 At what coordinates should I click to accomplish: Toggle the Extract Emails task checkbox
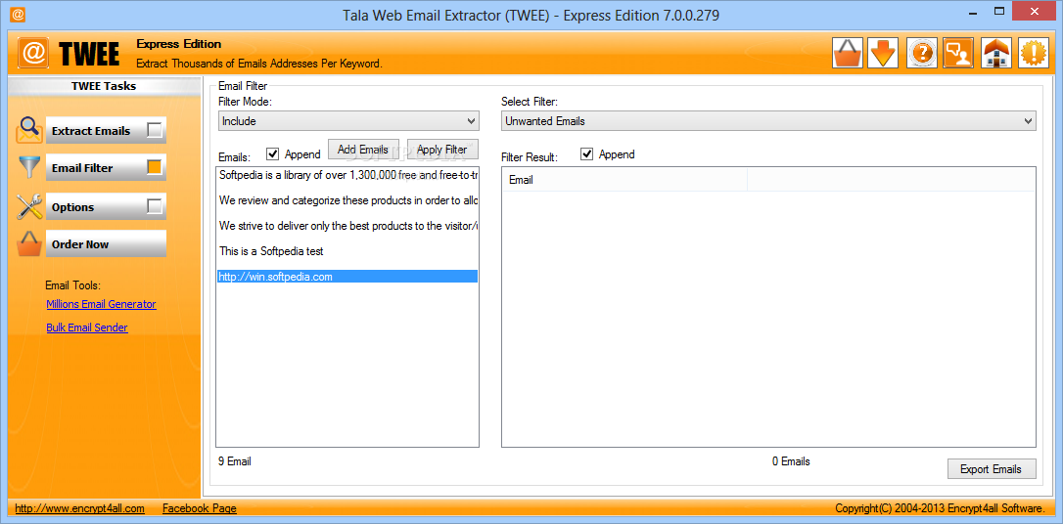click(x=155, y=130)
